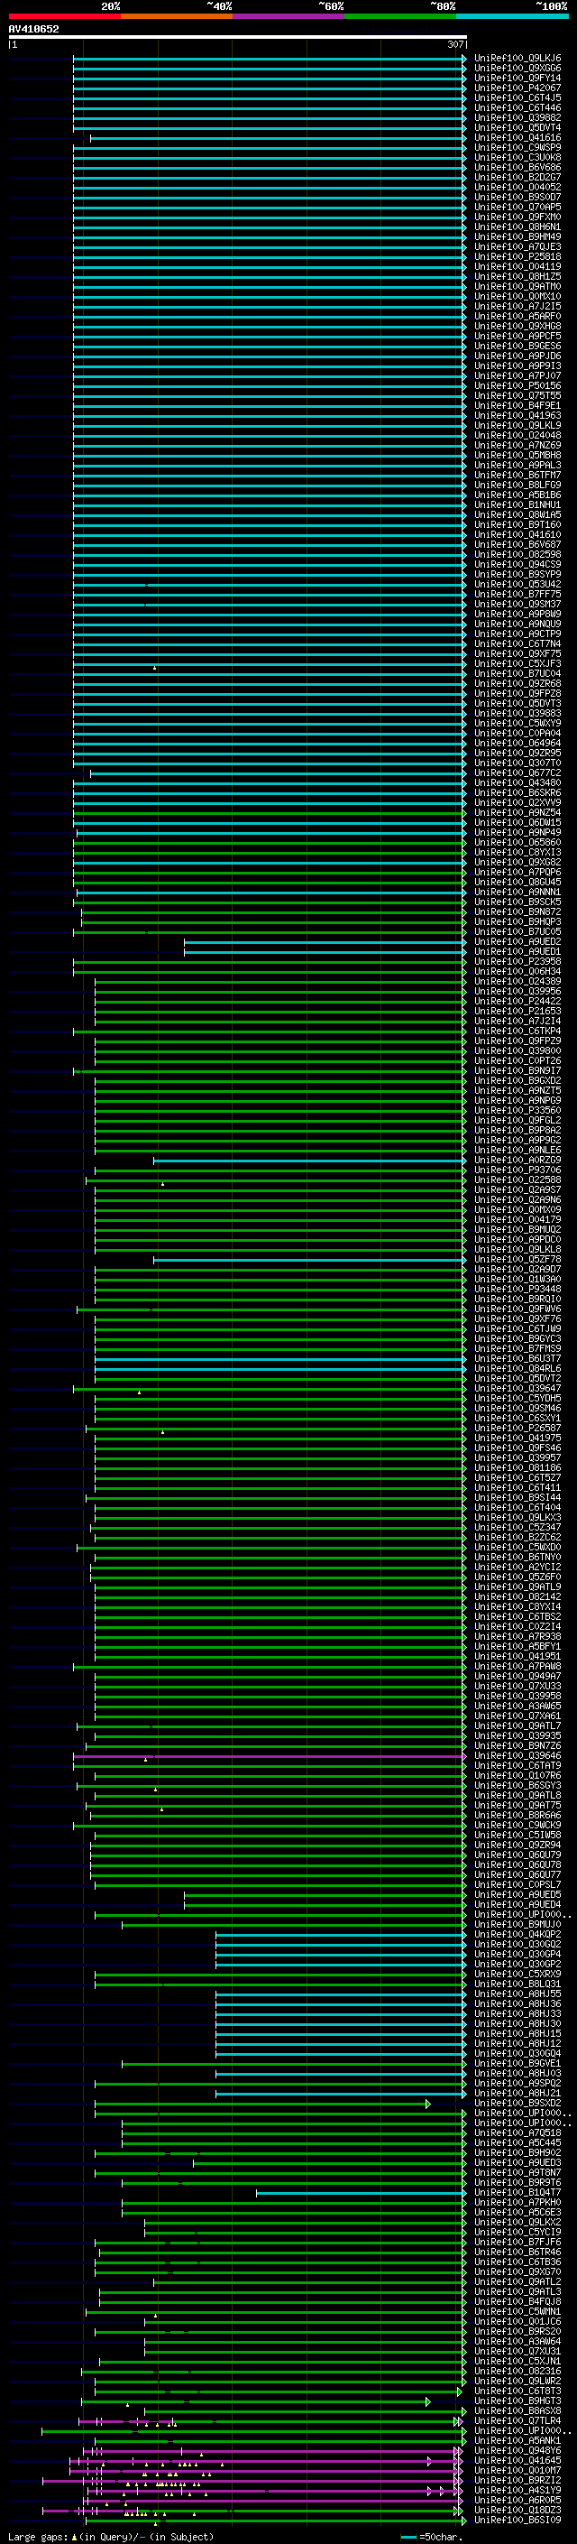Select hit label UniRef100_A7Q518
The image size is (577, 2544).
(517, 2132)
